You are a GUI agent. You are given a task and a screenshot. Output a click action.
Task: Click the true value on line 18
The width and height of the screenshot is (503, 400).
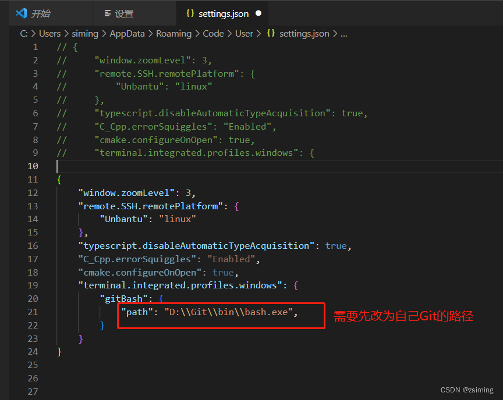coord(223,272)
